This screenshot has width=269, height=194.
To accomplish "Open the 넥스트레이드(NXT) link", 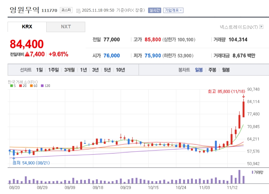I will pyautogui.click(x=239, y=27).
